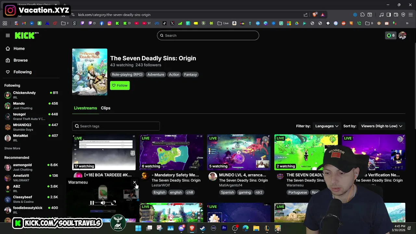Open teusgol channel in the sidebar
The height and width of the screenshot is (234, 416).
pos(31,116)
